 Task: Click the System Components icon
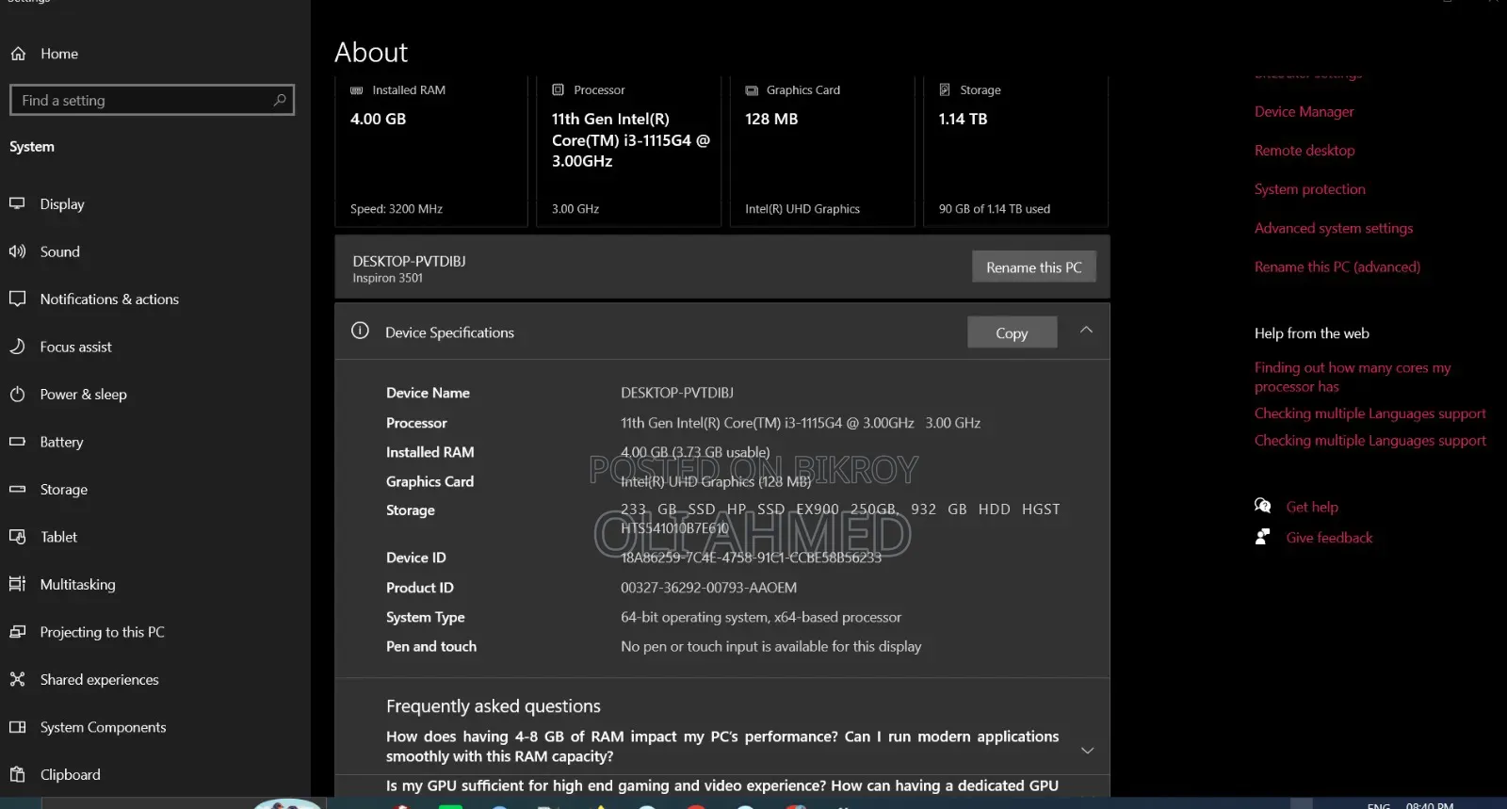pos(17,727)
